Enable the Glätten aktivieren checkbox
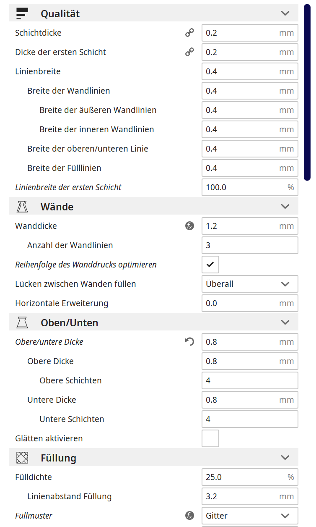The image size is (316, 527). (x=210, y=438)
